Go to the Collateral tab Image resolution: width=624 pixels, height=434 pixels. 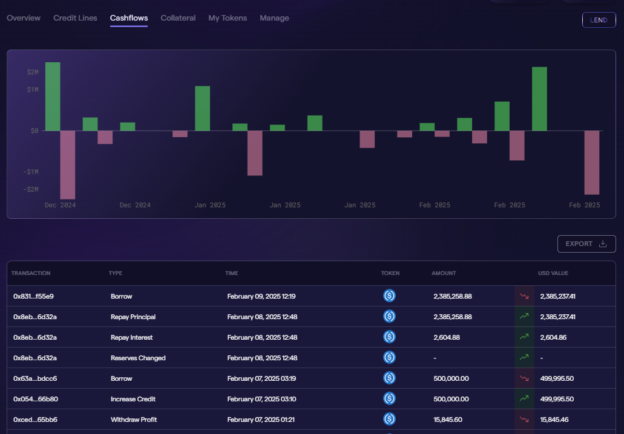(178, 18)
